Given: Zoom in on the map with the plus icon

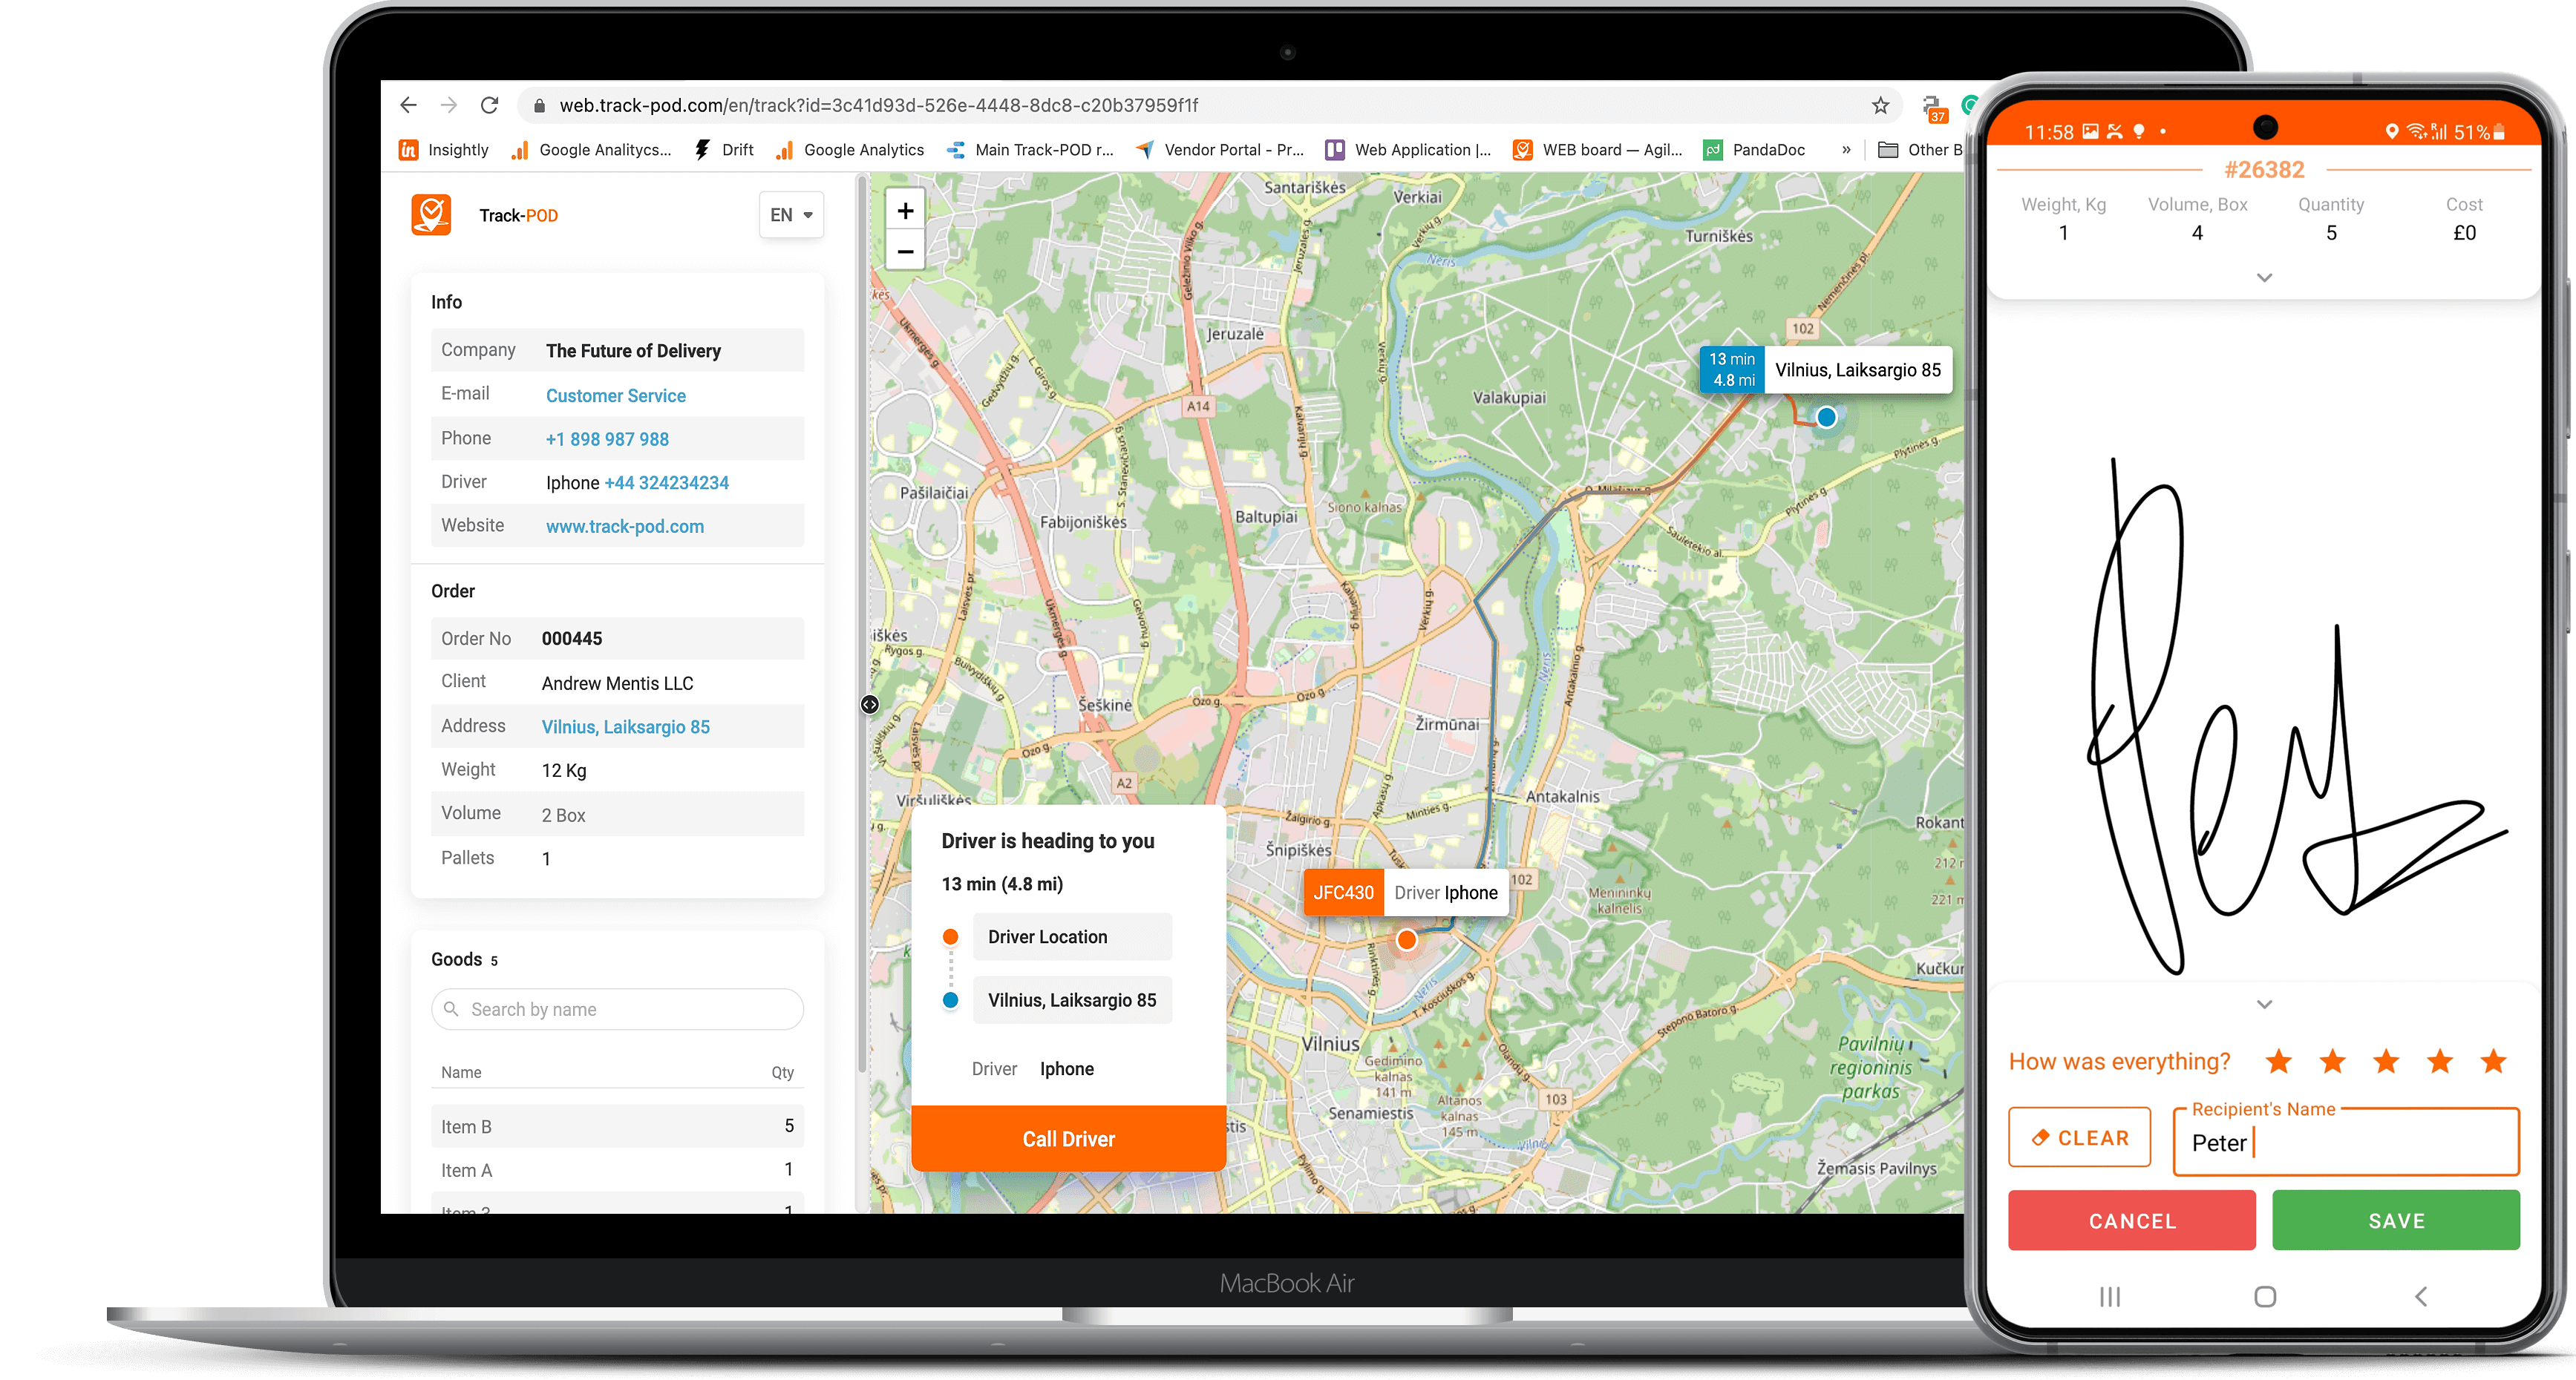Looking at the screenshot, I should [905, 210].
